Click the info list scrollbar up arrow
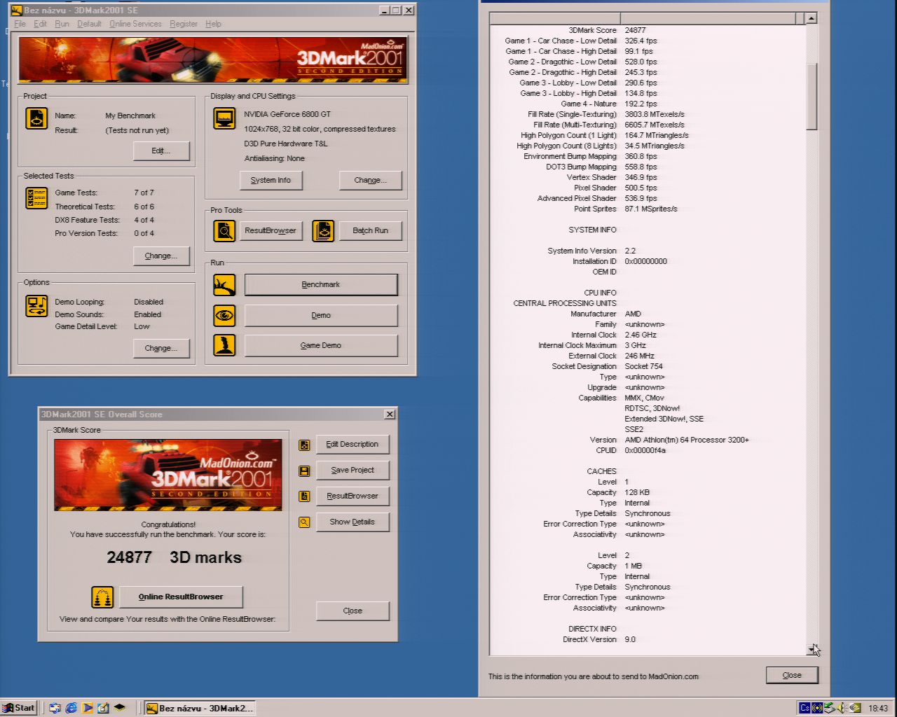897x717 pixels. tap(812, 18)
